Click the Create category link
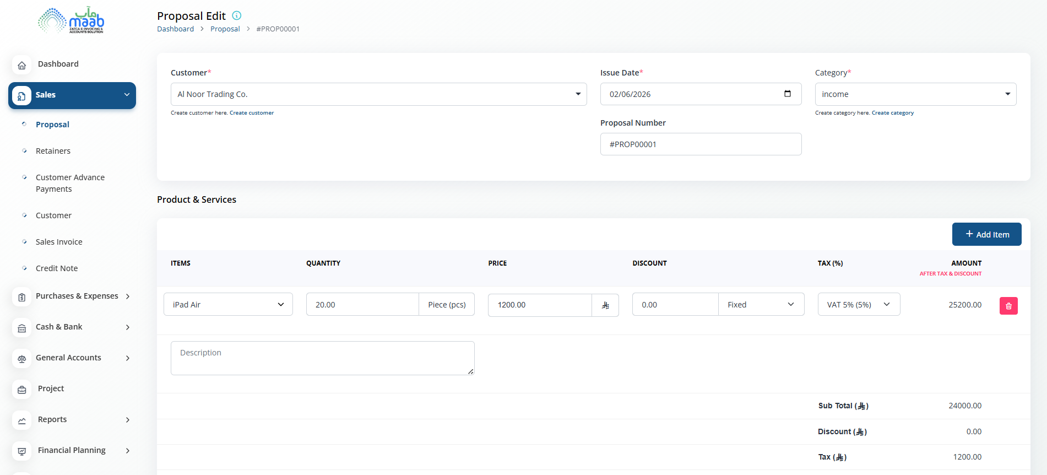Image resolution: width=1047 pixels, height=475 pixels. [892, 113]
